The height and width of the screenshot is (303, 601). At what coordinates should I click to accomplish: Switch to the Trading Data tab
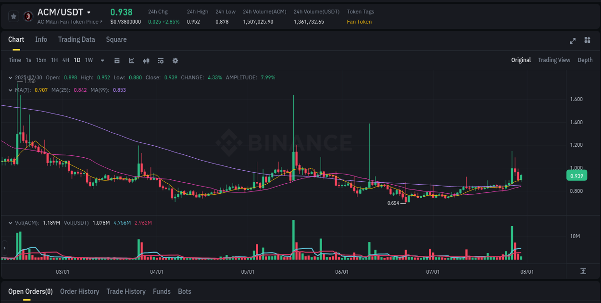[x=76, y=39]
